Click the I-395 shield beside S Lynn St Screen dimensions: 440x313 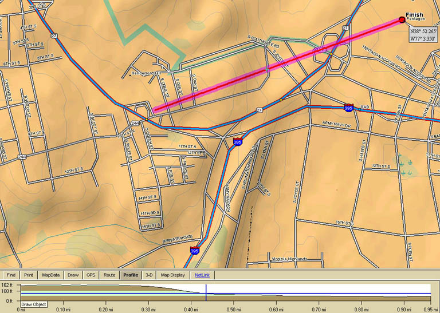tap(237, 142)
